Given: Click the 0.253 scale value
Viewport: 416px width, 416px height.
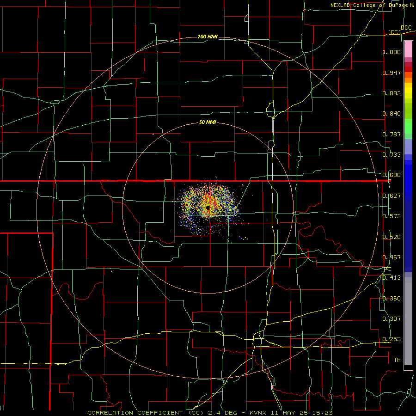Looking at the screenshot, I should point(392,339).
